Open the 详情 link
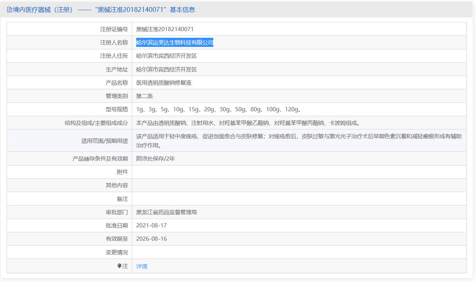The height and width of the screenshot is (282, 476). tap(142, 267)
